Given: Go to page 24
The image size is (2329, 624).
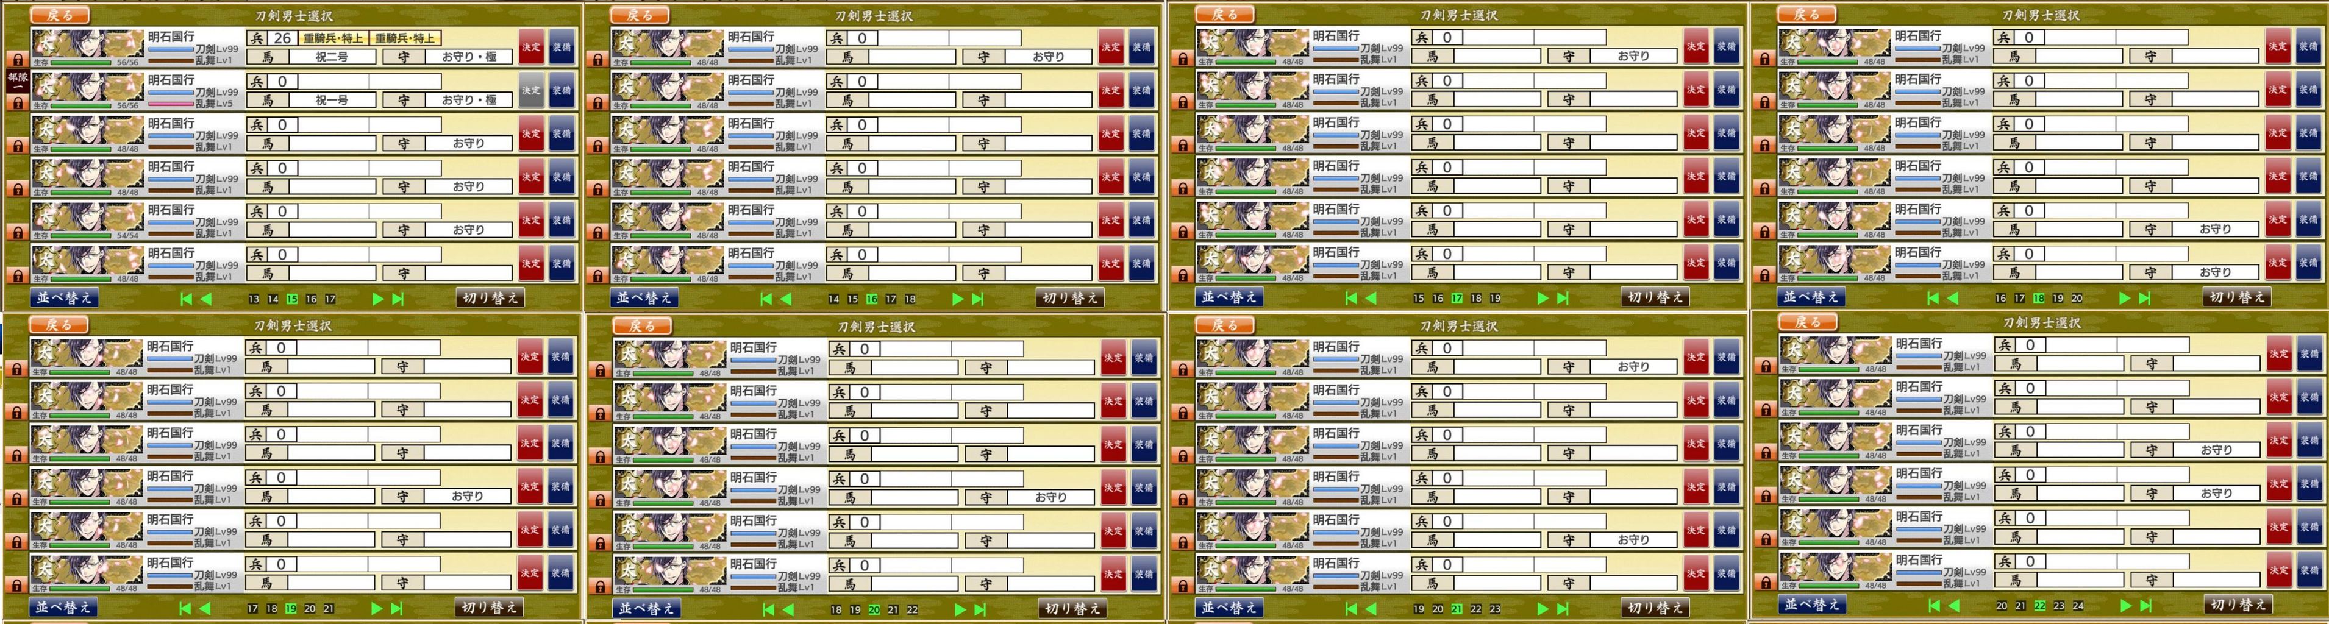Looking at the screenshot, I should click(2078, 606).
